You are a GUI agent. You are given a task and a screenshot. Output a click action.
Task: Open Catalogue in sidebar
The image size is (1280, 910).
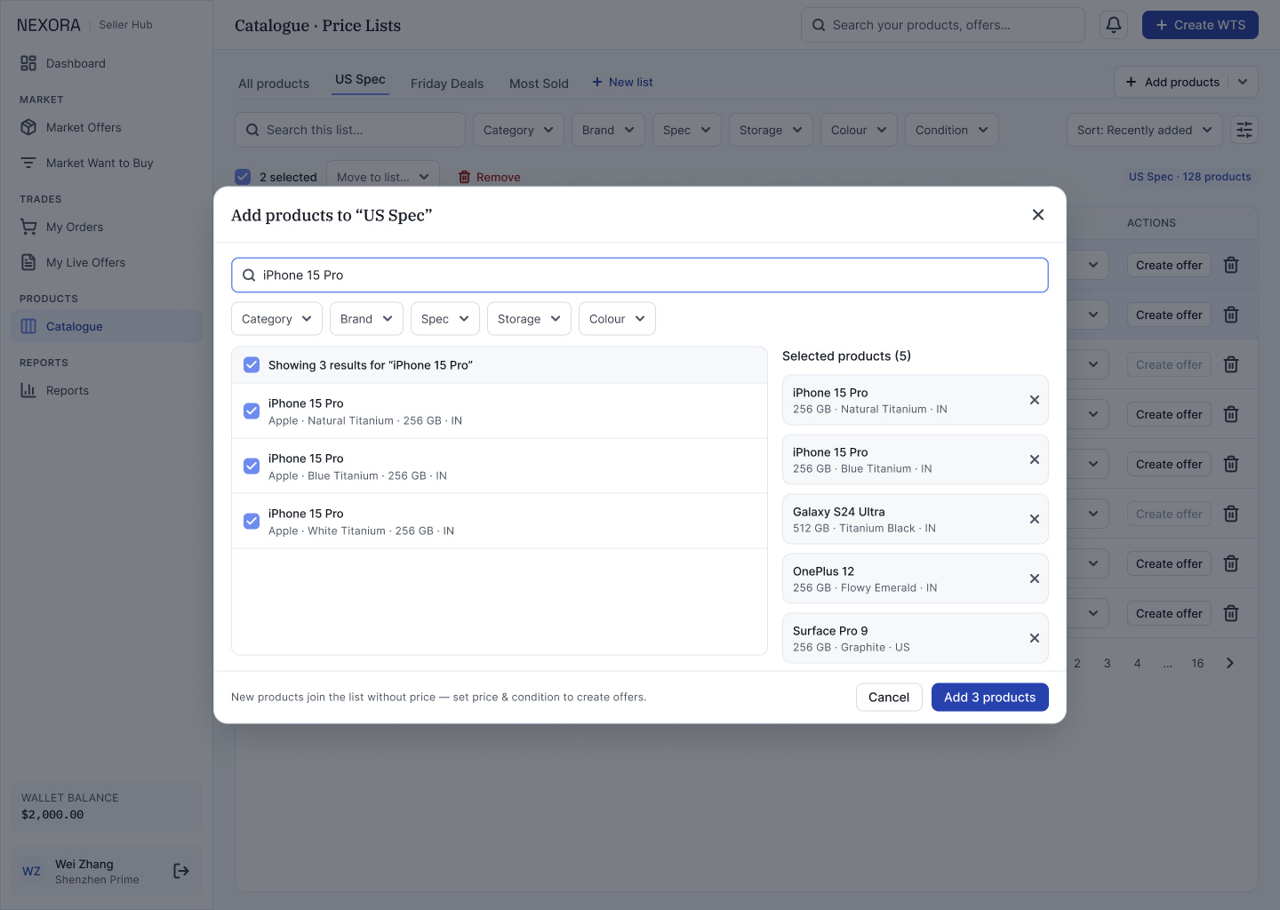[107, 326]
